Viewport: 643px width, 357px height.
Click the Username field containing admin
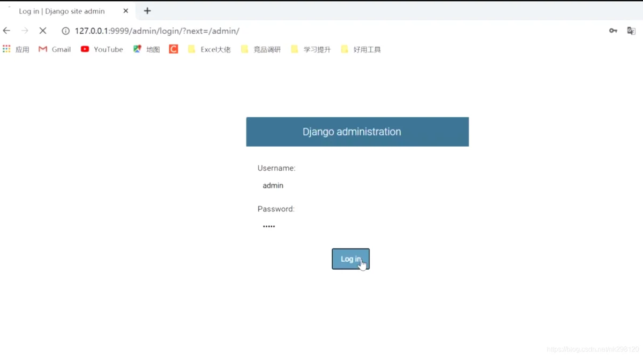357,186
